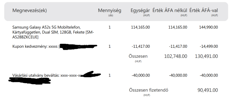Select the 90,491.00 amount payable

(x=208, y=90)
